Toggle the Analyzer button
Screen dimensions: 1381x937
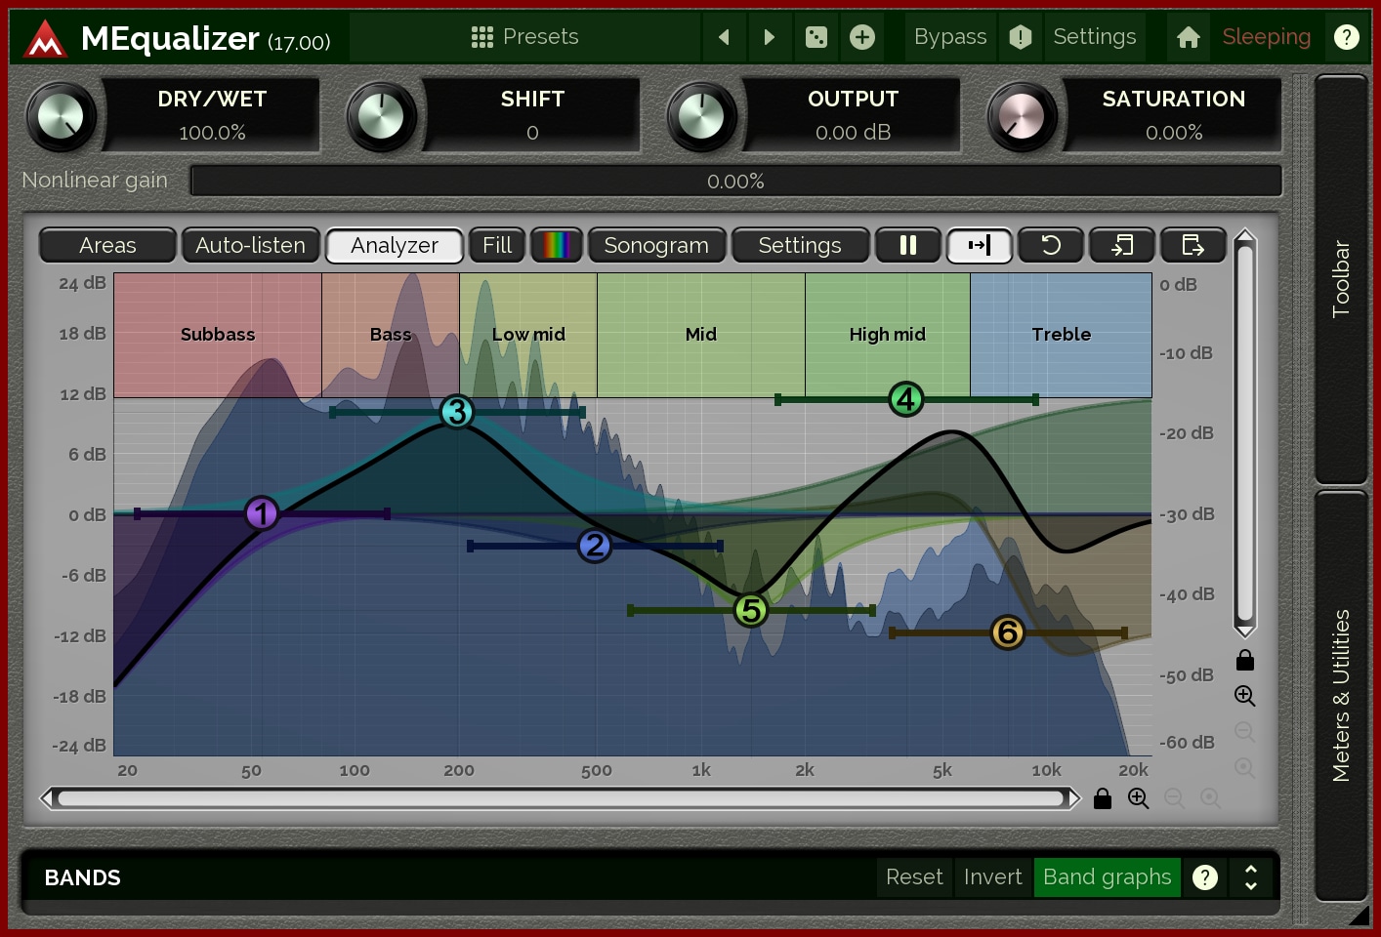pos(394,245)
